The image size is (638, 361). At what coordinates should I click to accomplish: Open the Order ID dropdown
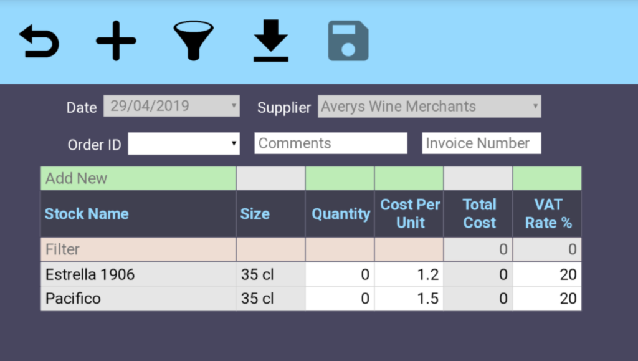[184, 143]
